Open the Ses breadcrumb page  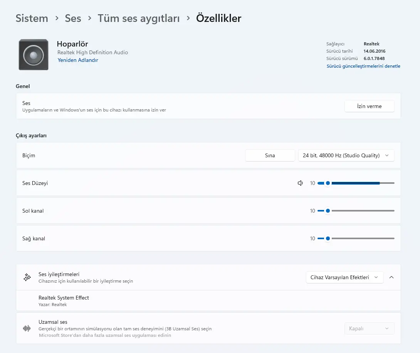(73, 18)
